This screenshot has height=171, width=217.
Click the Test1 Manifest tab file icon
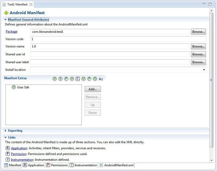point(4,4)
